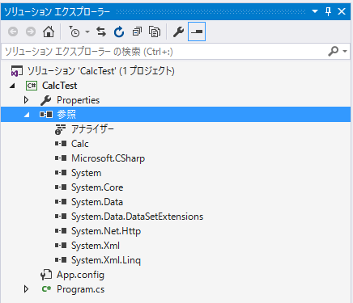The image size is (353, 303).
Task: Focus the Solution Explorer search box
Action: pos(162,51)
